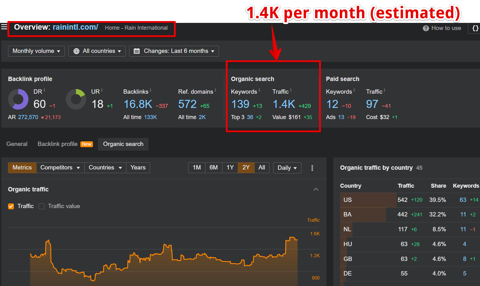Open the three-dot chart options menu
The width and height of the screenshot is (480, 286).
coord(312,168)
